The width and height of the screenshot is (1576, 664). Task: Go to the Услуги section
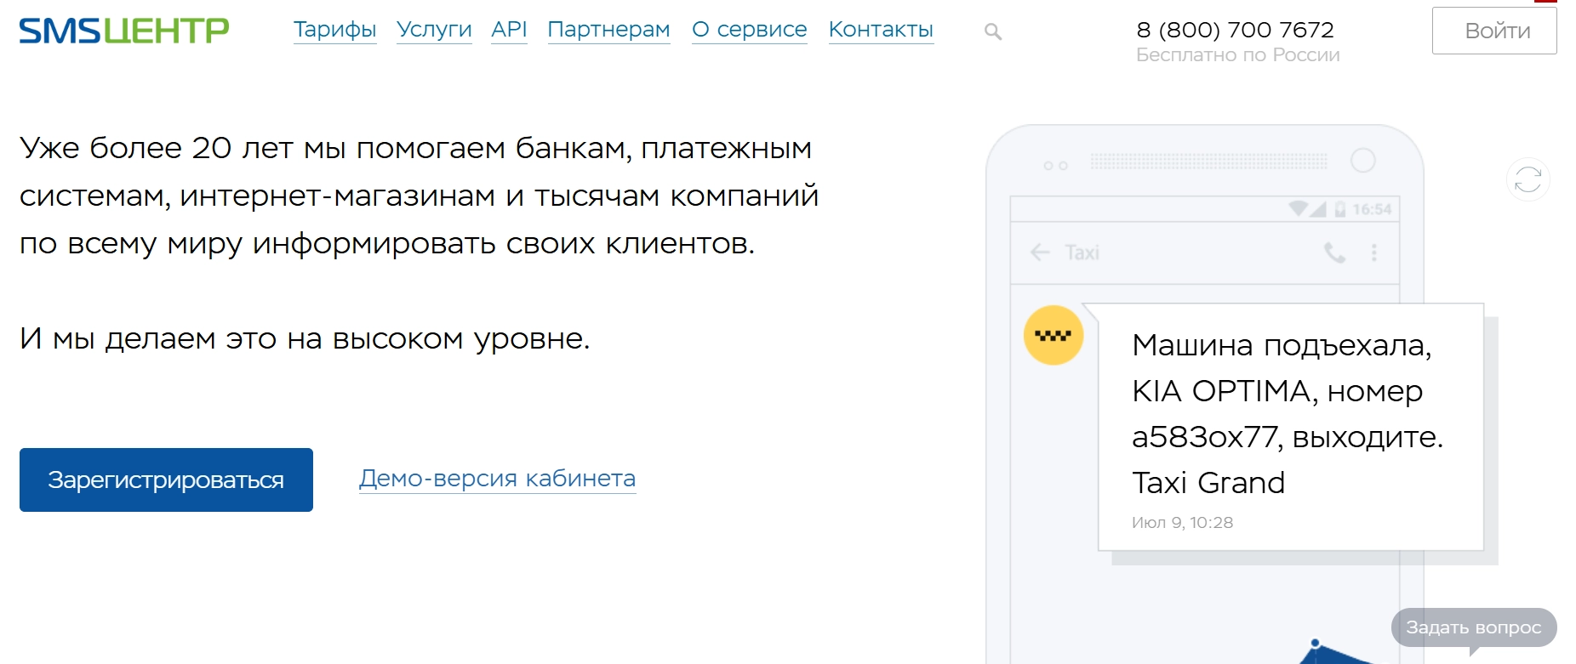[434, 30]
